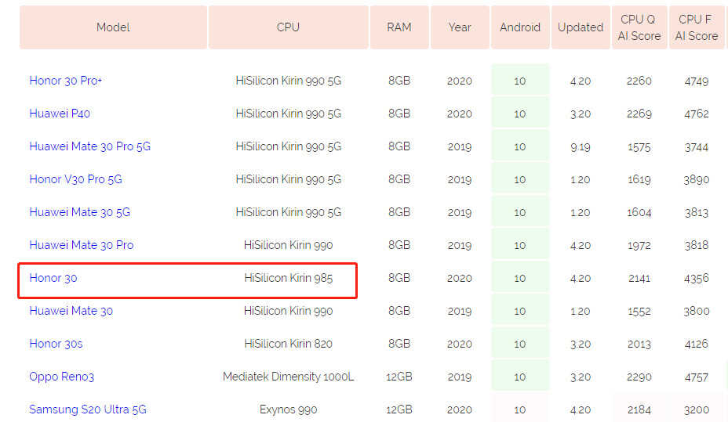This screenshot has height=422, width=728.
Task: Open the Honor 30s model link
Action: [56, 344]
